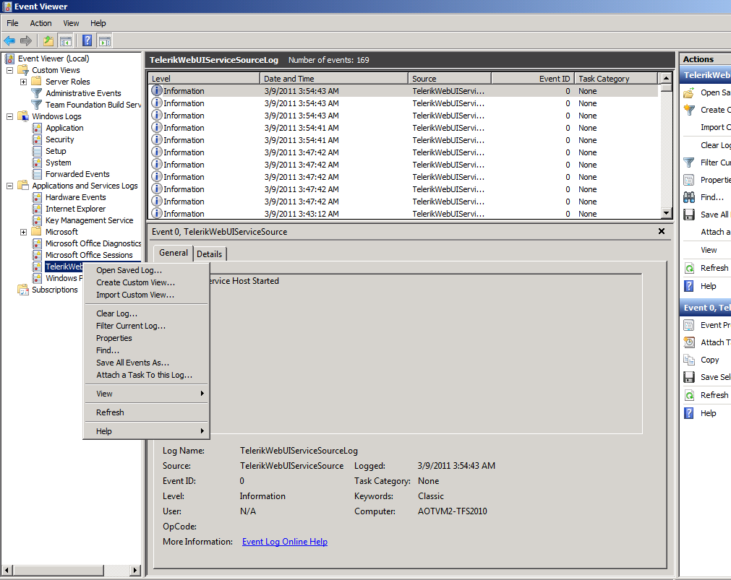Switch to the Details tab
Viewport: 731px width, 580px height.
[210, 254]
